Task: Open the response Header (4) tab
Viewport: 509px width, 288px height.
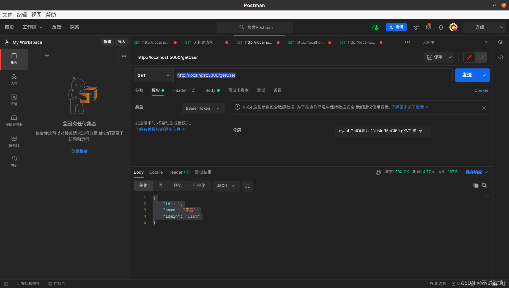Action: (179, 172)
